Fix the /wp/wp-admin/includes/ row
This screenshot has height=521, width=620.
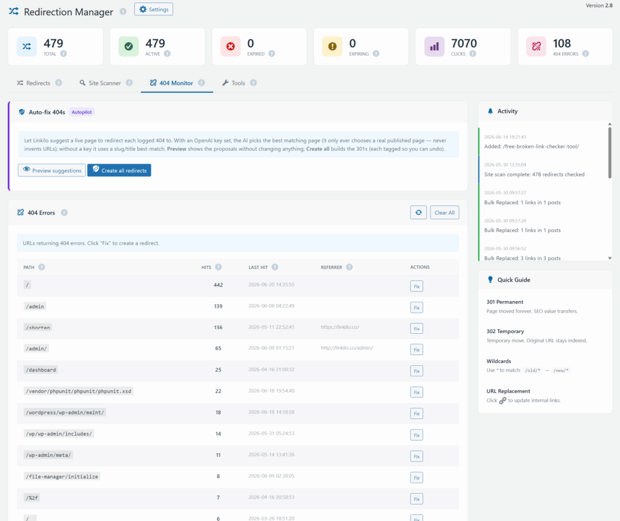tap(417, 435)
